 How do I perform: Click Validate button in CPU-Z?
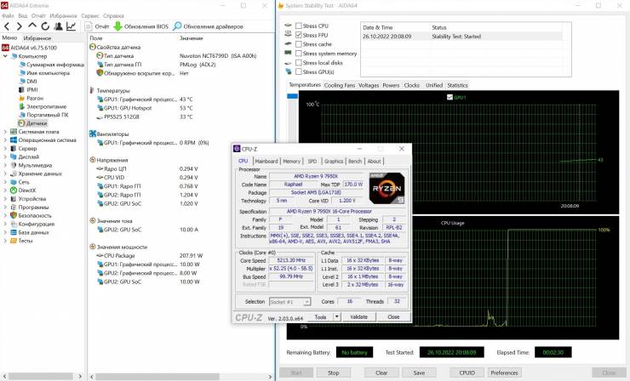358,316
